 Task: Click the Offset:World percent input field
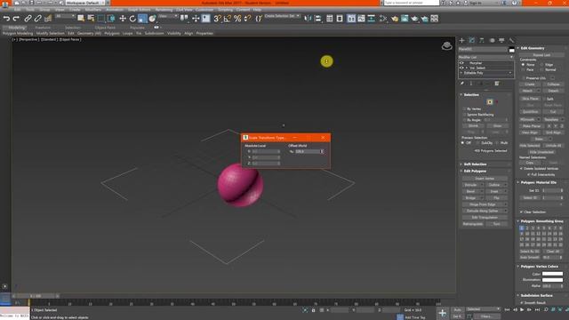(308, 151)
